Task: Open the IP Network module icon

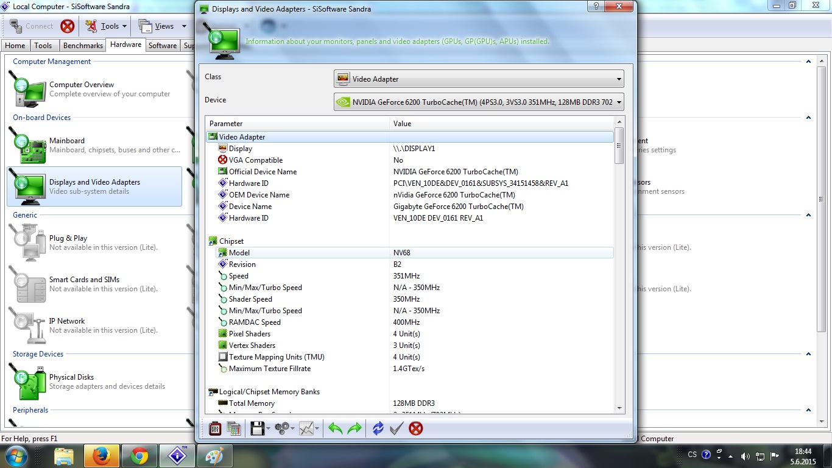Action: click(x=27, y=326)
